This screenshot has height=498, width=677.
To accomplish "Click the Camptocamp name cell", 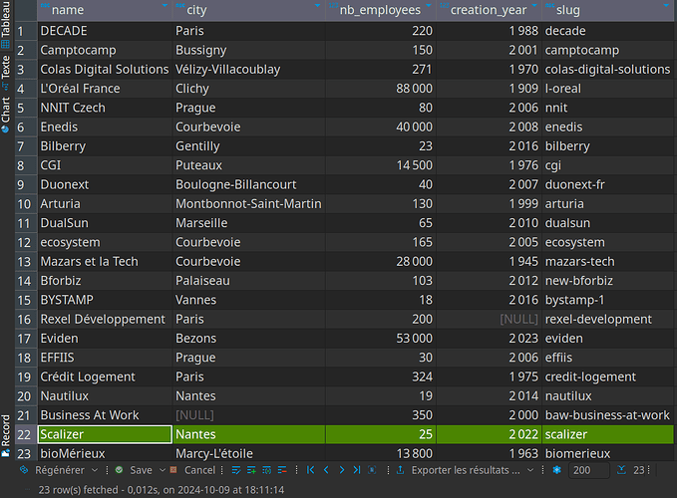I will click(x=105, y=51).
